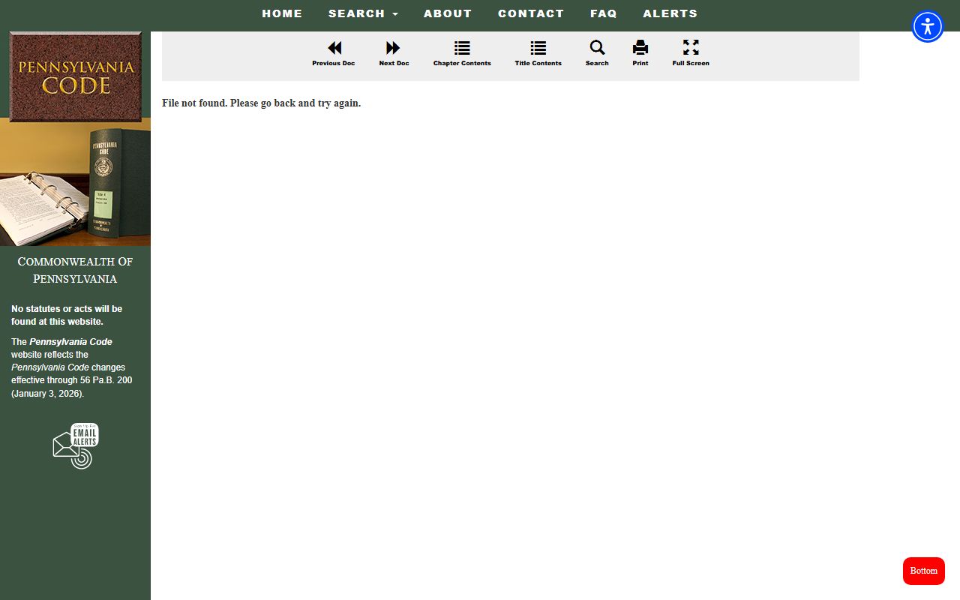Open Title Contents list icon
The image size is (960, 600).
538,49
